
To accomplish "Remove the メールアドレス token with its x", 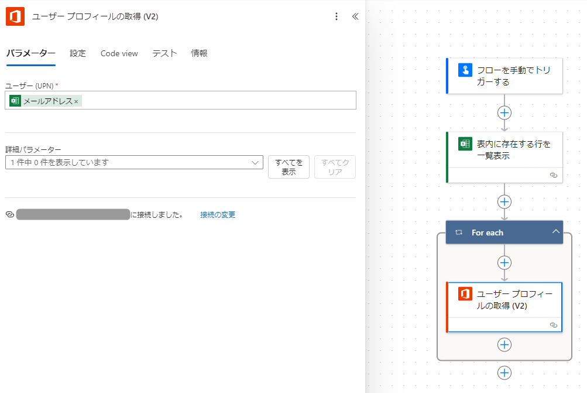I will pos(76,101).
